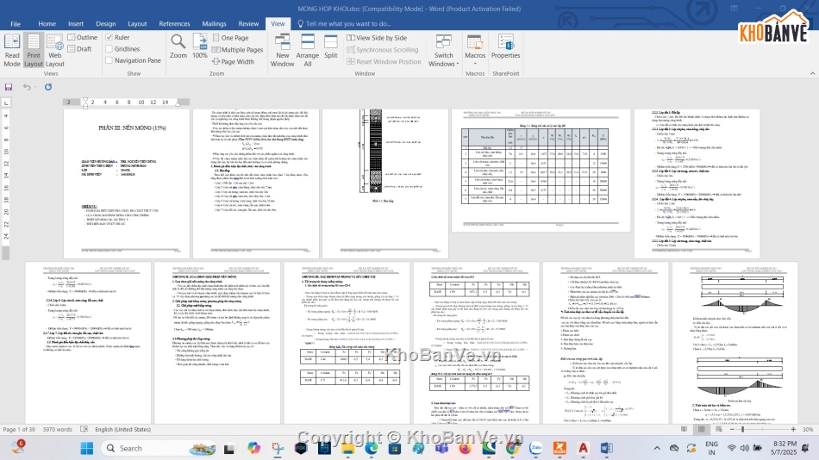Fit to Page Width
This screenshot has height=460, width=819.
pos(233,62)
